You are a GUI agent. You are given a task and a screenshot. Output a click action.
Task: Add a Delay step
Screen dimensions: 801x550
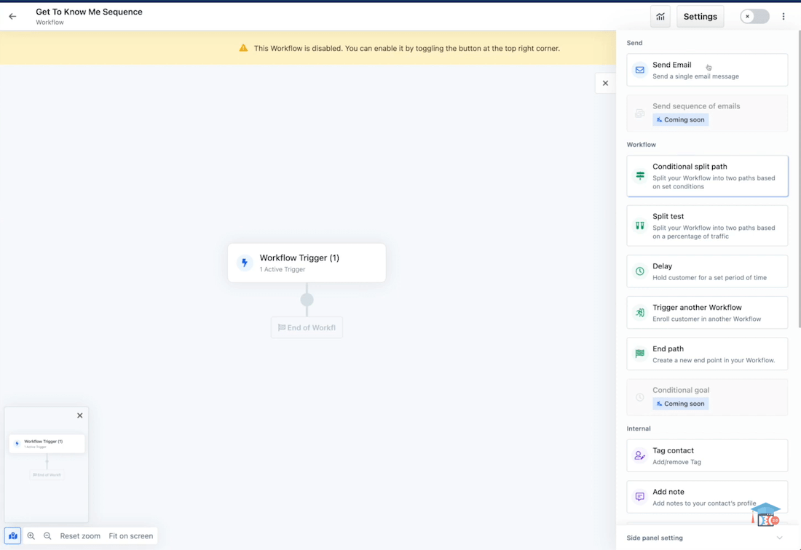[x=707, y=271]
